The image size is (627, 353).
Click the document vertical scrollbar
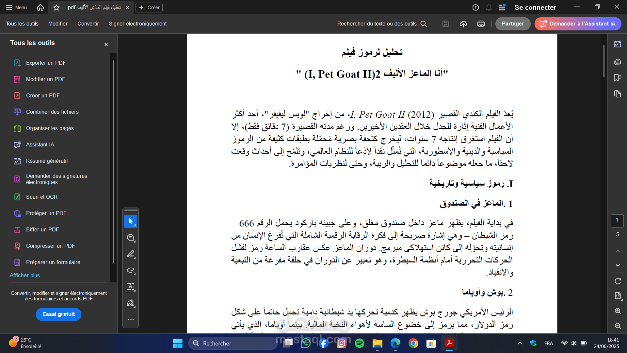[x=604, y=61]
